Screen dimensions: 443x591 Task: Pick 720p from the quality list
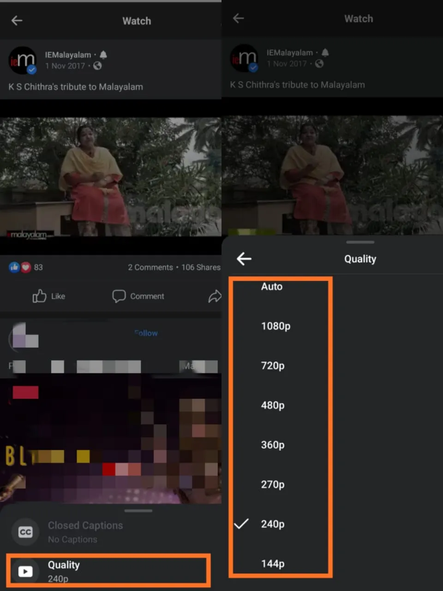[x=273, y=366]
